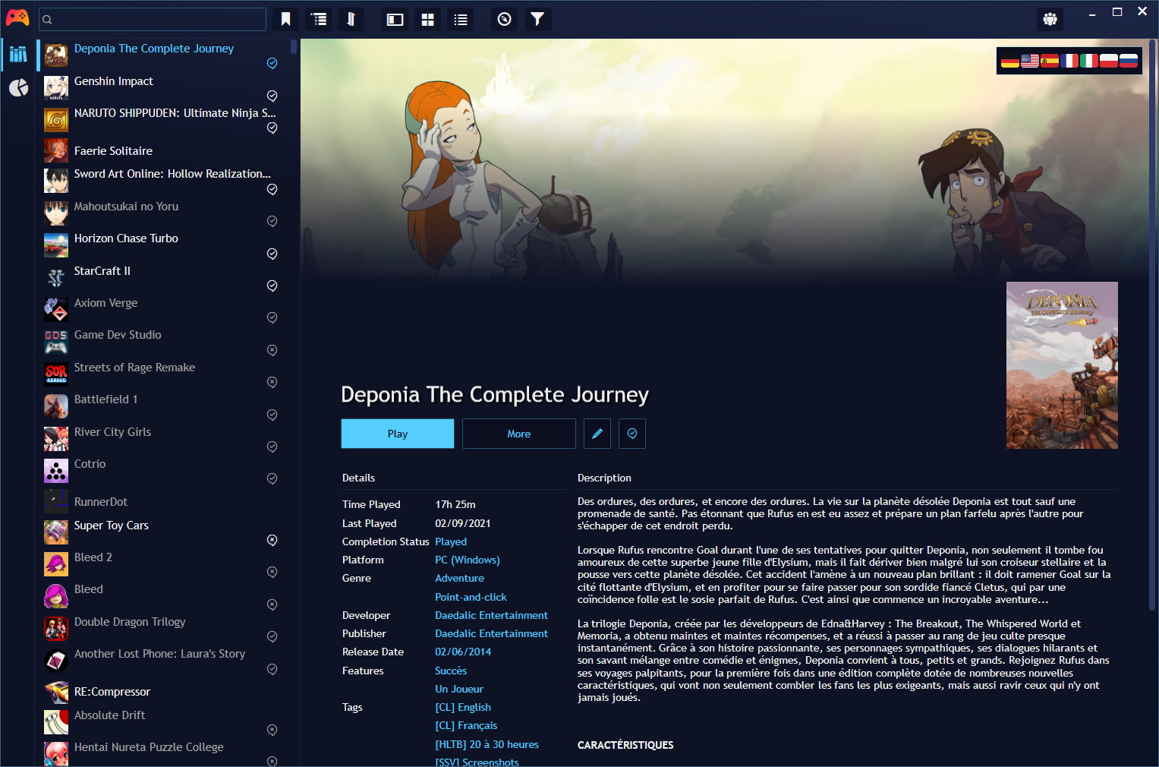The image size is (1159, 767).
Task: Click the French flag icon
Action: coord(1069,61)
